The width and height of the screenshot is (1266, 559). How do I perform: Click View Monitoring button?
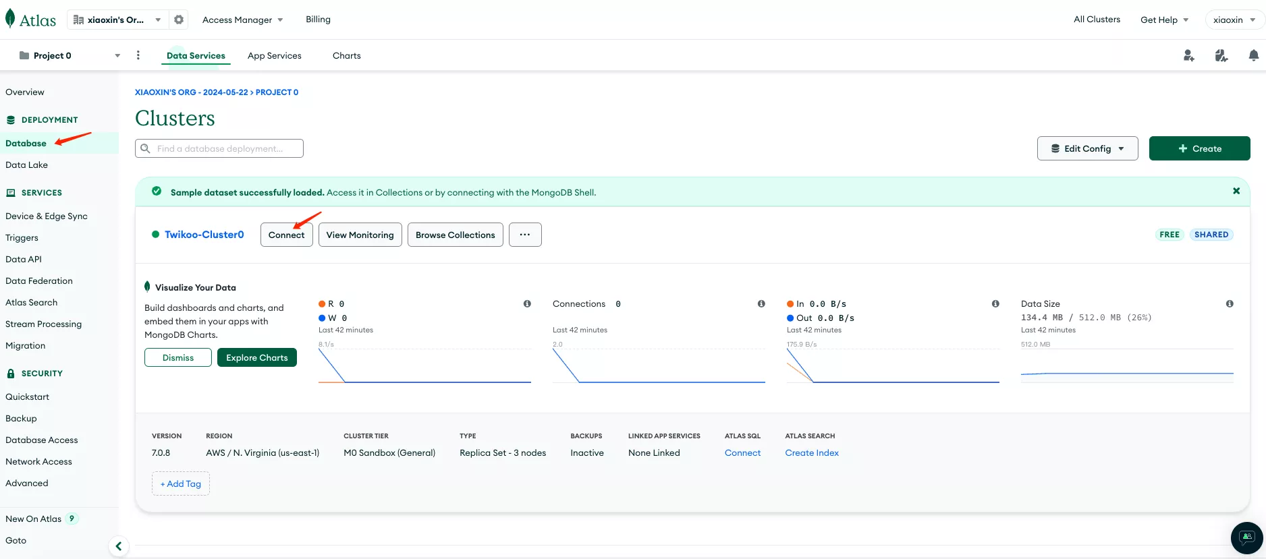click(360, 235)
